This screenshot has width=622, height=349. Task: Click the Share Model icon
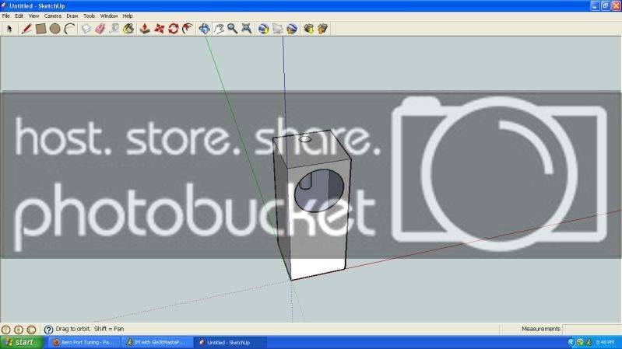coord(322,29)
